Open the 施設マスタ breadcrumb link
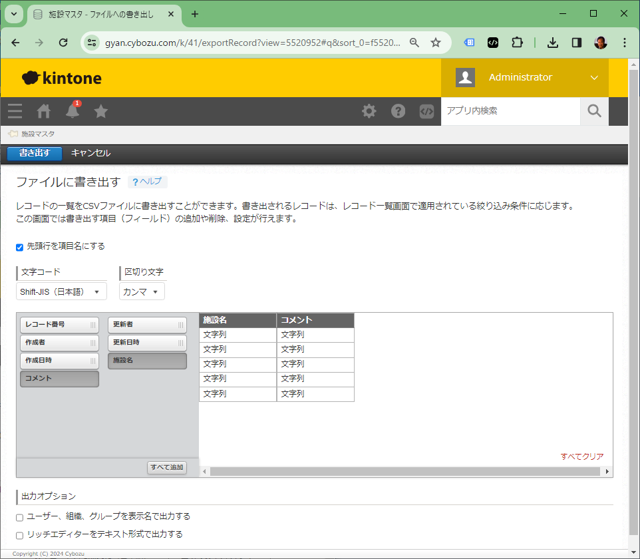The image size is (640, 559). [37, 134]
